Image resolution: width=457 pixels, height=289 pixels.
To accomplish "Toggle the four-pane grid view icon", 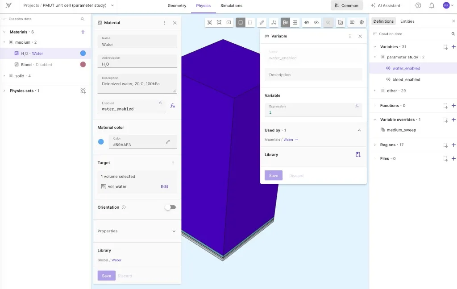I will coord(295,22).
